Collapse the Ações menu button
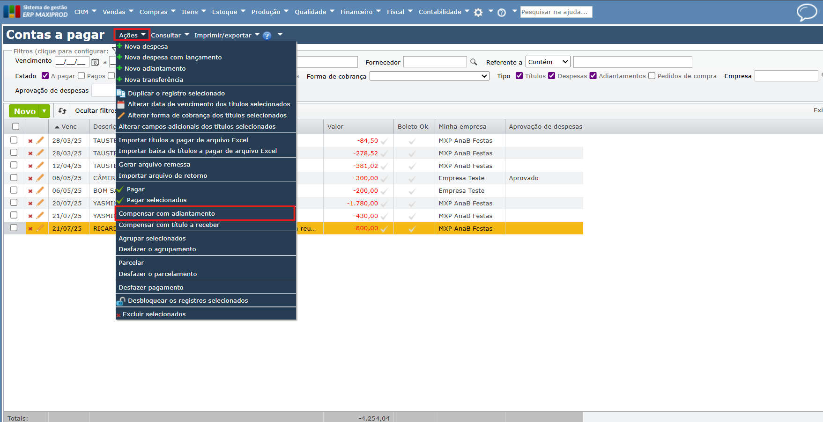823x422 pixels. point(132,35)
